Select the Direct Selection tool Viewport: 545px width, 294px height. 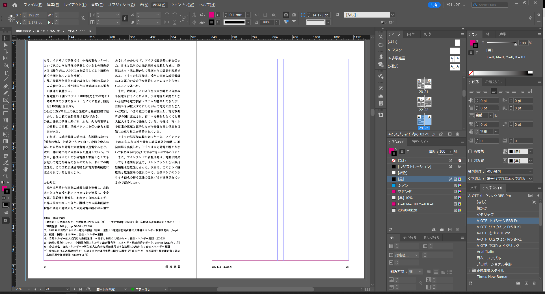click(x=6, y=45)
